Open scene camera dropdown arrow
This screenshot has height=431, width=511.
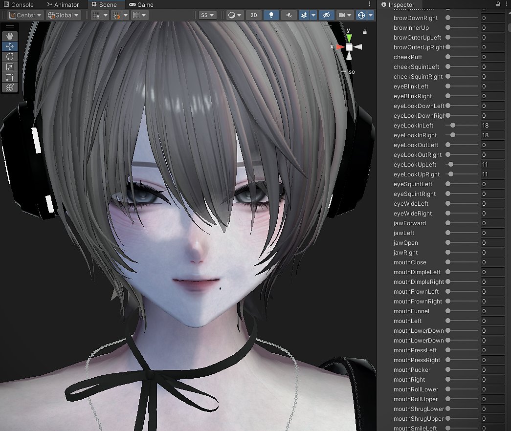click(x=349, y=15)
